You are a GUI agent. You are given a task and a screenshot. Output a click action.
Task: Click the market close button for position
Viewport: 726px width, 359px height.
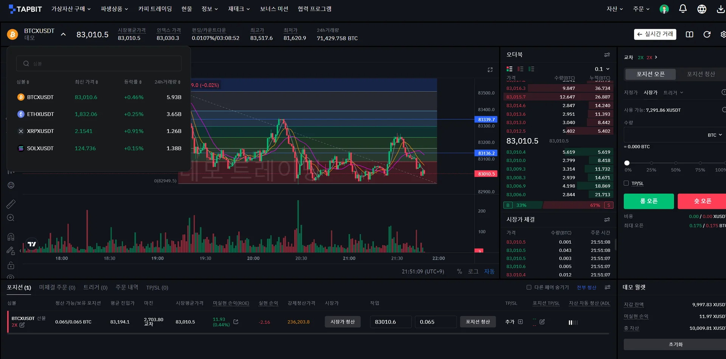343,322
